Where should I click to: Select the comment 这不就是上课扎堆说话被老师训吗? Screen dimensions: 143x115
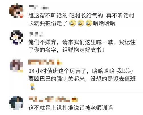[71, 108]
